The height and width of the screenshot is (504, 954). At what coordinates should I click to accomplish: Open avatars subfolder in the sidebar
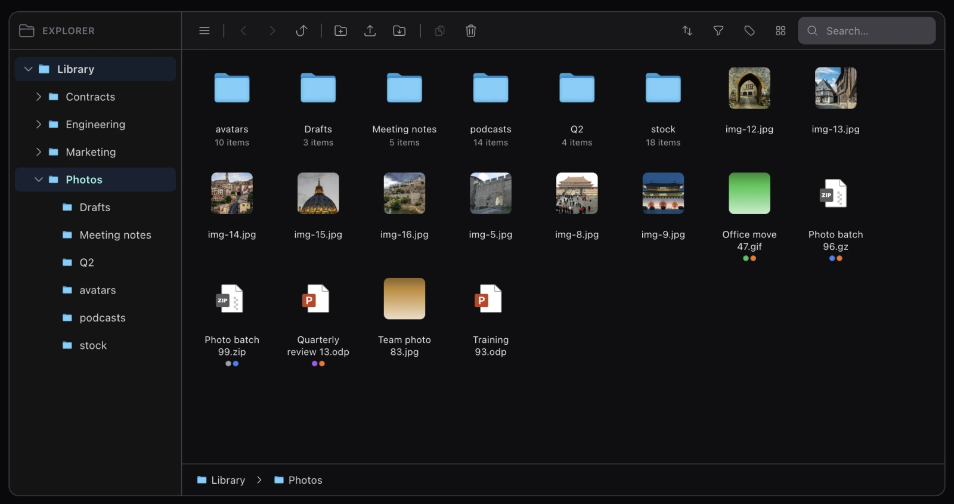pos(95,290)
